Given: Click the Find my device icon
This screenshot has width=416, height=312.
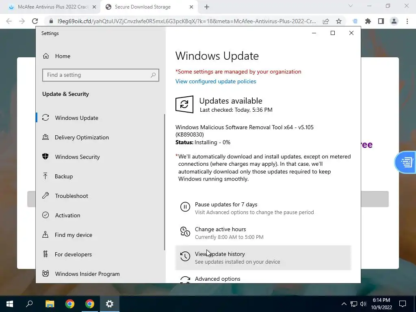Looking at the screenshot, I should 45,234.
